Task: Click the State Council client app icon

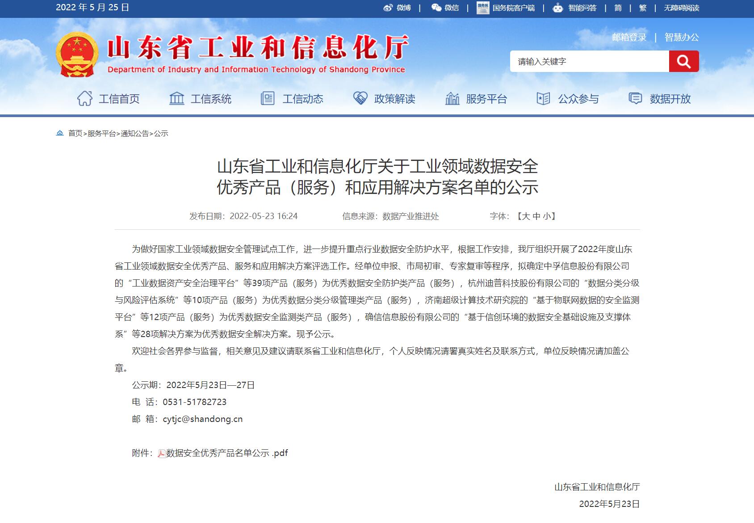Action: [x=483, y=8]
